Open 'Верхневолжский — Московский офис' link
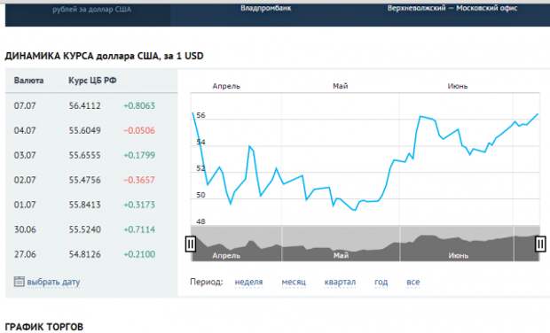This screenshot has width=550, height=333. coord(452,8)
